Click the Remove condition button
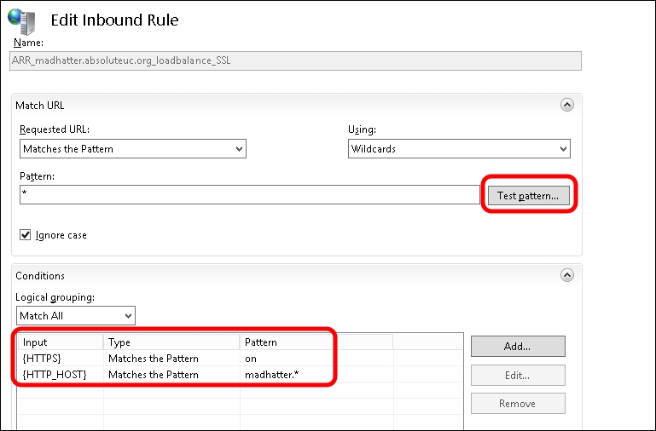The image size is (656, 431). (x=518, y=403)
